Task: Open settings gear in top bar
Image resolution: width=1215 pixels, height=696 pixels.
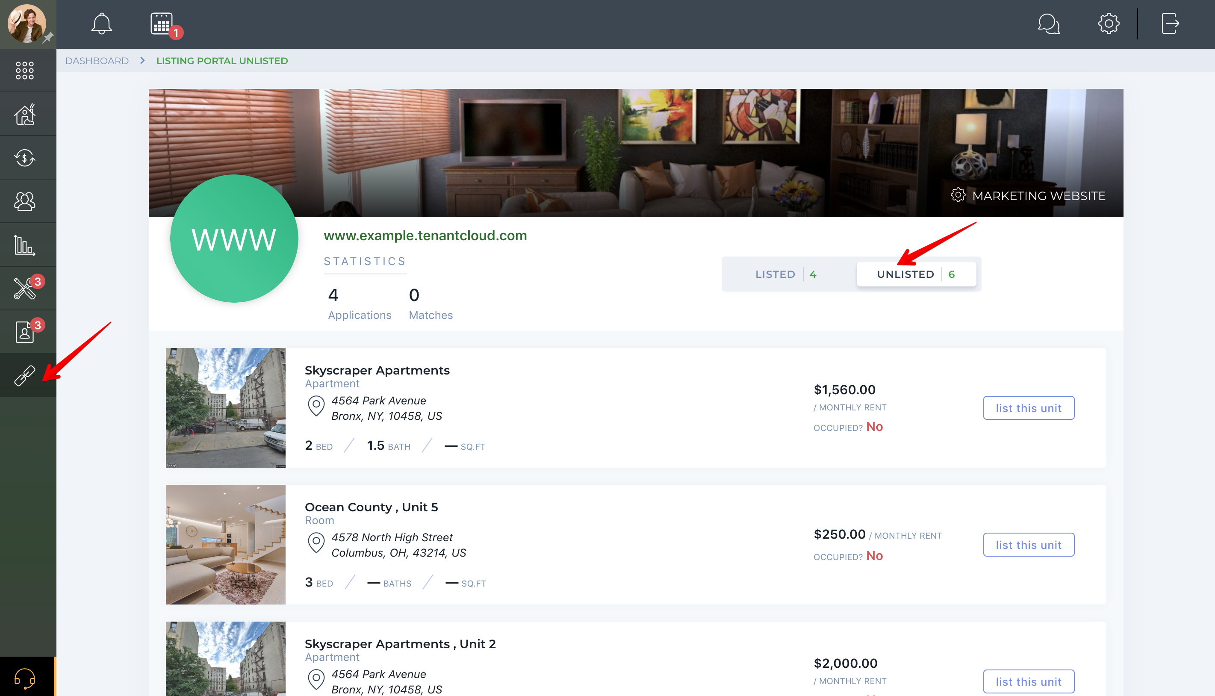Action: coord(1109,24)
